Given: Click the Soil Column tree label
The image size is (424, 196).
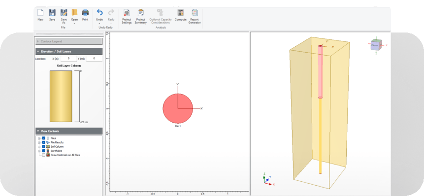Looking at the screenshot, I should [57, 147].
